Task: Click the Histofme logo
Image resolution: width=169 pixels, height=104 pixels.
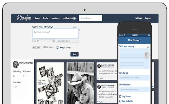Action: click(x=24, y=18)
